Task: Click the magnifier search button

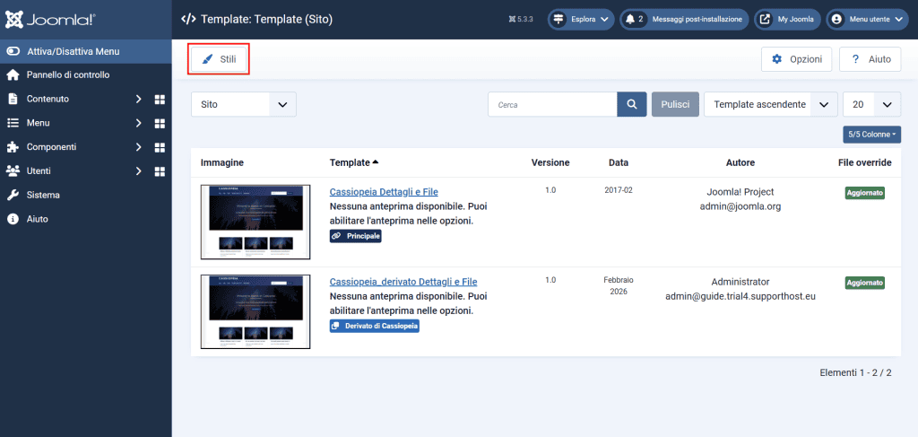Action: tap(632, 104)
